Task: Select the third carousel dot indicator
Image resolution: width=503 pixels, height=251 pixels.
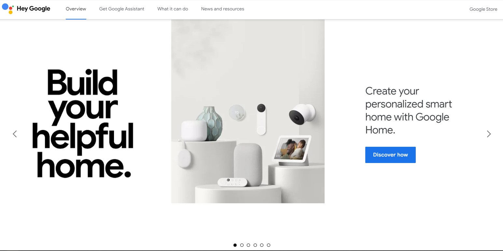Action: click(248, 245)
